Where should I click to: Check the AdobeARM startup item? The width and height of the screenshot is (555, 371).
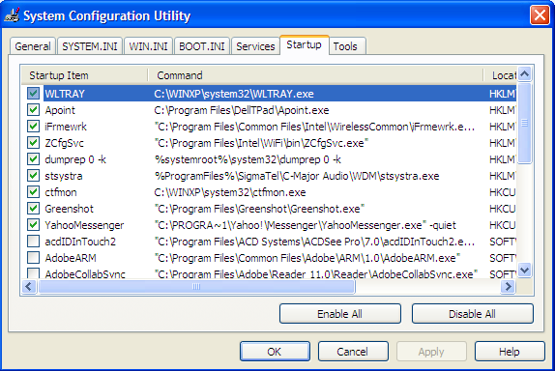click(x=33, y=258)
